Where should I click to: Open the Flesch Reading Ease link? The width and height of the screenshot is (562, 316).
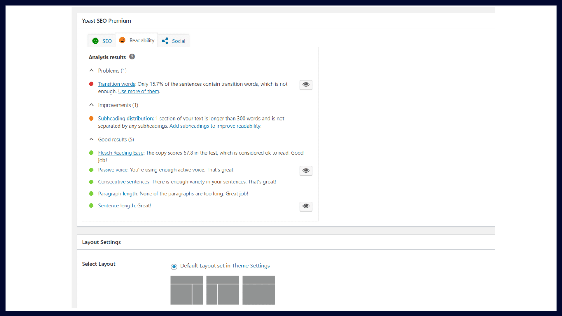(x=121, y=153)
